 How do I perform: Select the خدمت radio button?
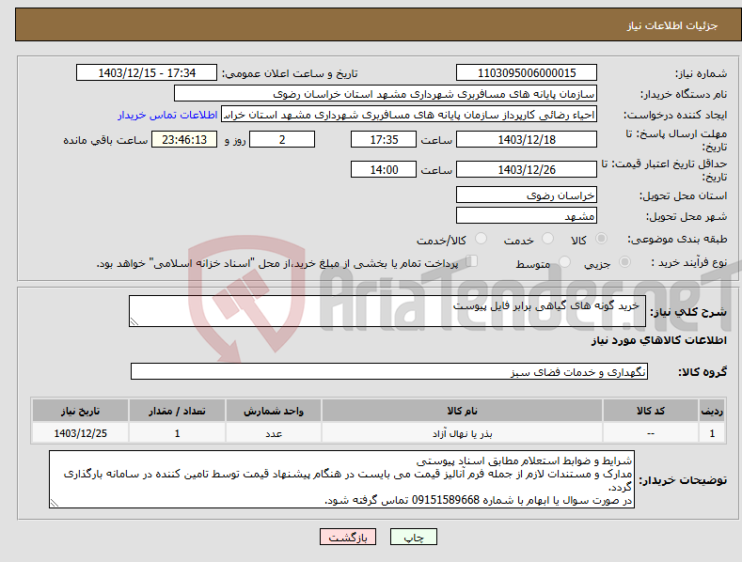click(x=547, y=239)
